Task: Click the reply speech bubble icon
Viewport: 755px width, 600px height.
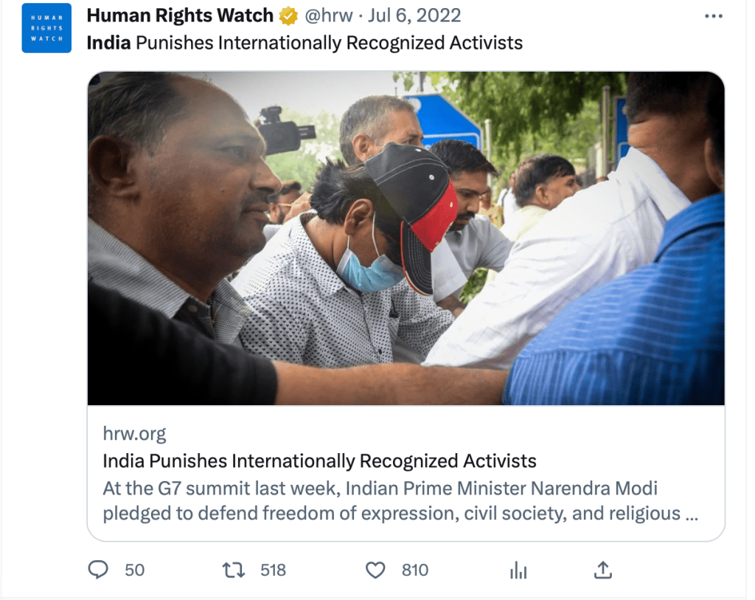Action: point(98,570)
